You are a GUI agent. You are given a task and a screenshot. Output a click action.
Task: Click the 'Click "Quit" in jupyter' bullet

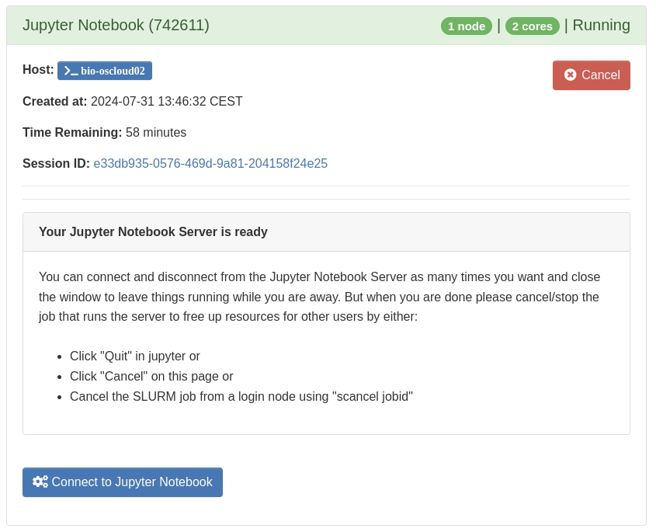tap(135, 356)
